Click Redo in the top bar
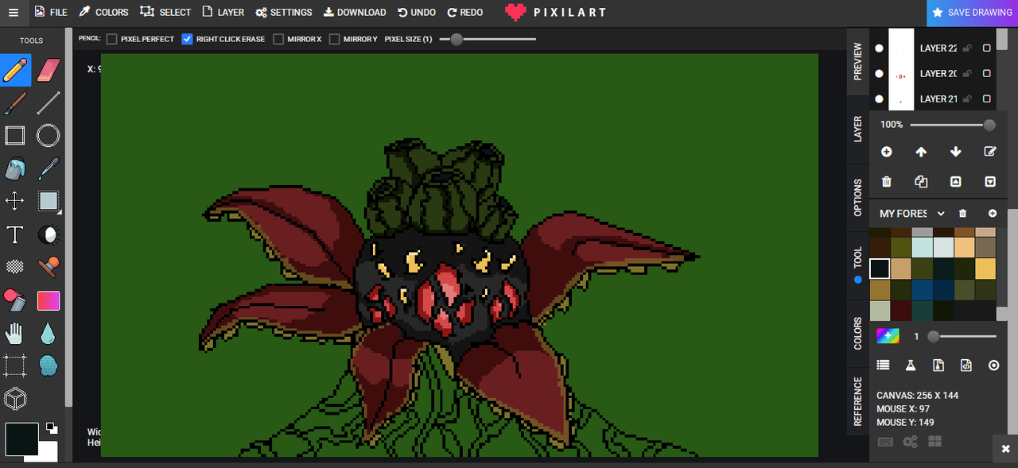 coord(465,13)
